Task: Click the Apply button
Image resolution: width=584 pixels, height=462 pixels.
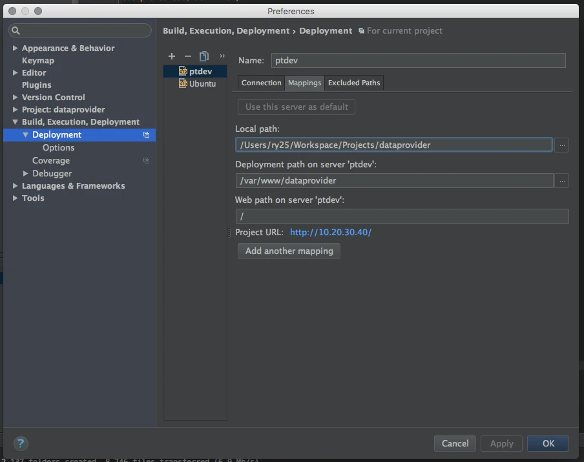Action: (x=501, y=443)
